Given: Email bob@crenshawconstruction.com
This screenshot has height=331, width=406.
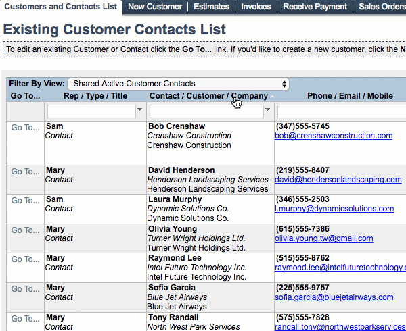Looking at the screenshot, I should [334, 136].
